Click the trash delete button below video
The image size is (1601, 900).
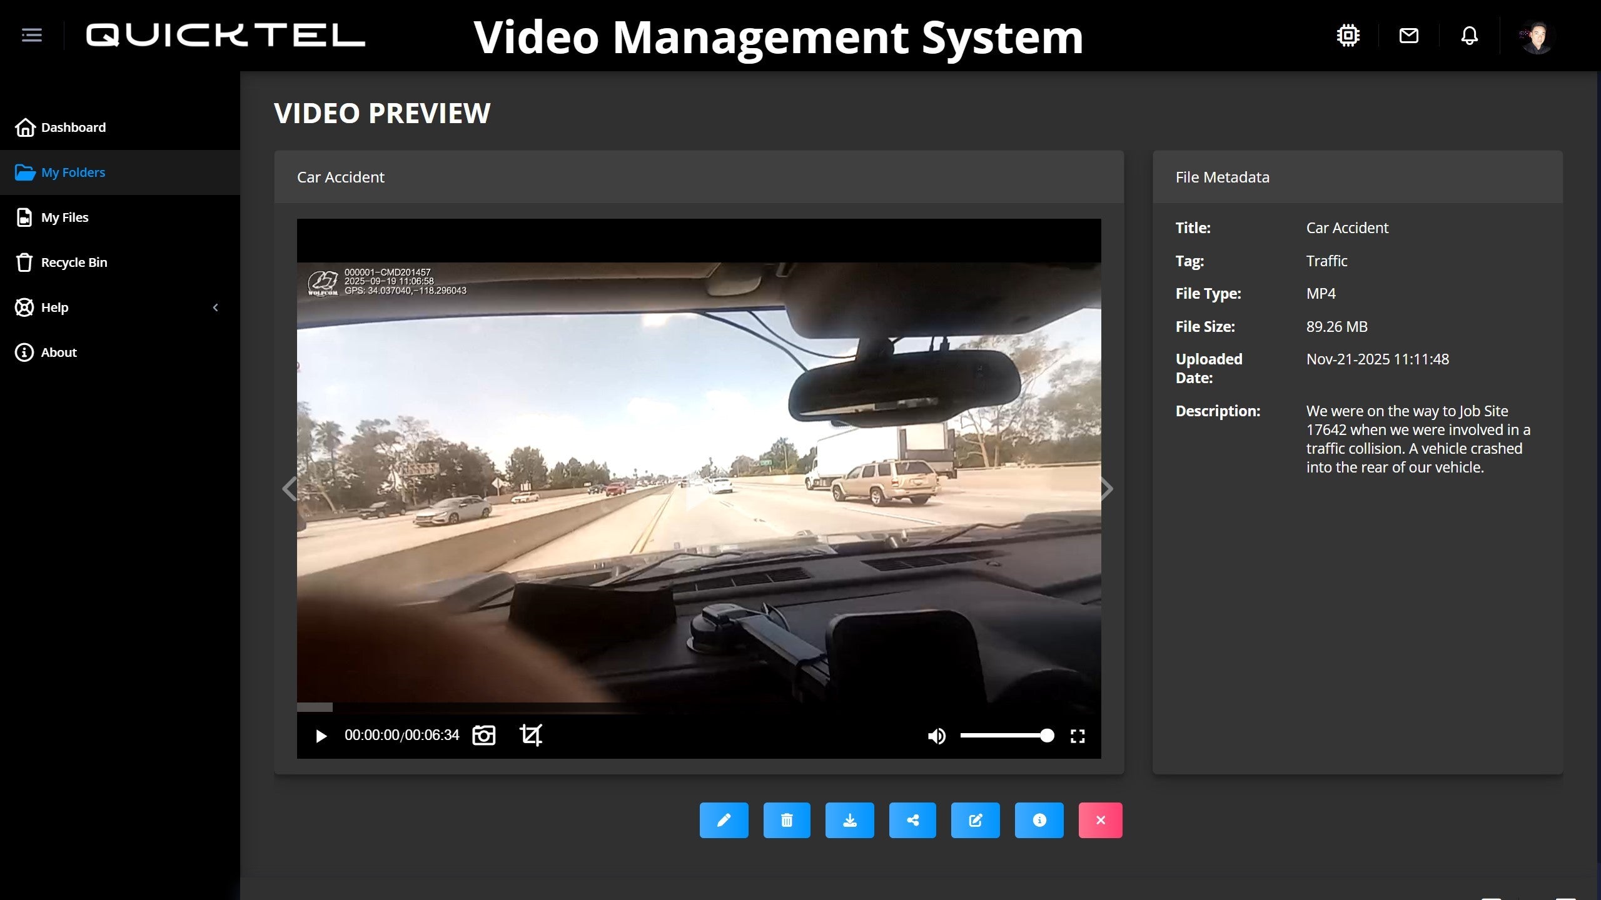[x=787, y=820]
